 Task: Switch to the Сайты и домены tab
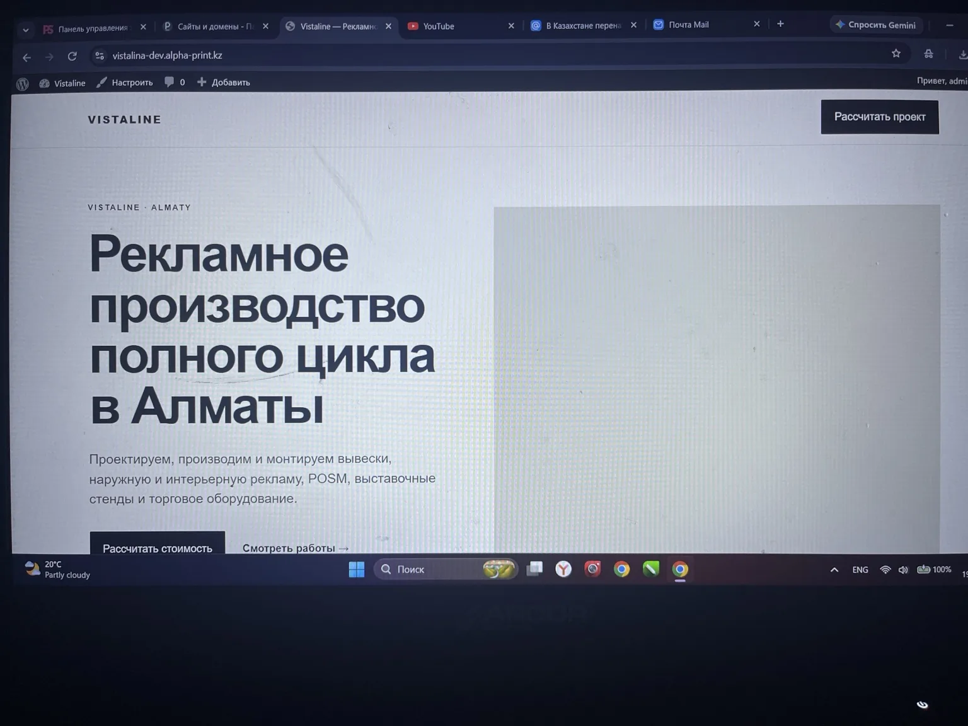[x=208, y=26]
